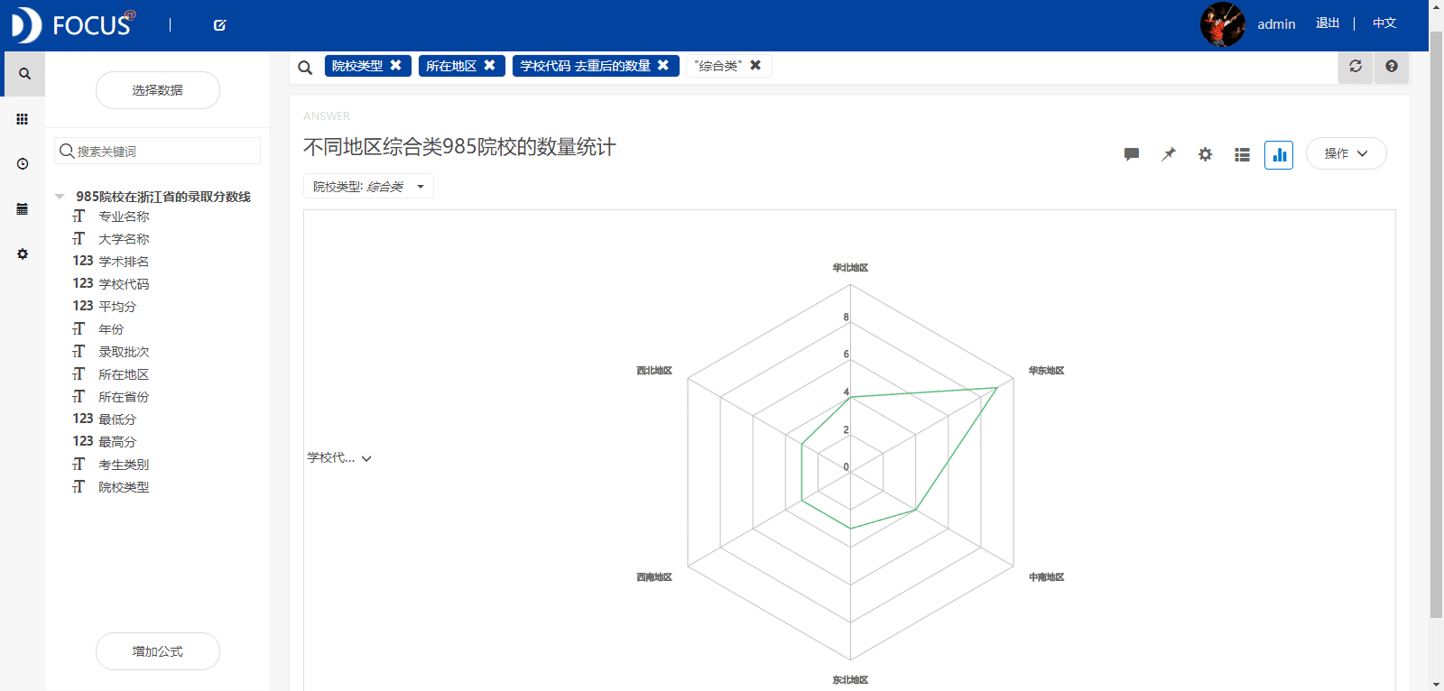Open the help question mark icon
The height and width of the screenshot is (691, 1444).
pos(1392,66)
